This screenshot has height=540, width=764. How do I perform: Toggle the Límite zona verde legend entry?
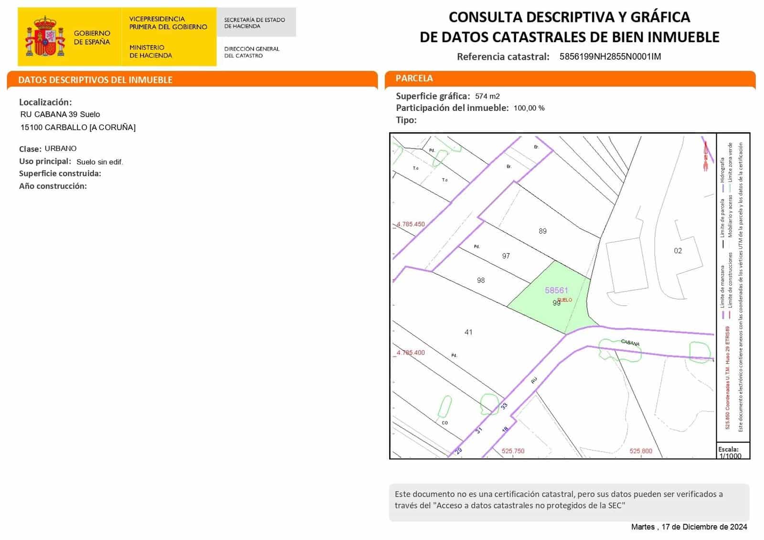click(731, 162)
